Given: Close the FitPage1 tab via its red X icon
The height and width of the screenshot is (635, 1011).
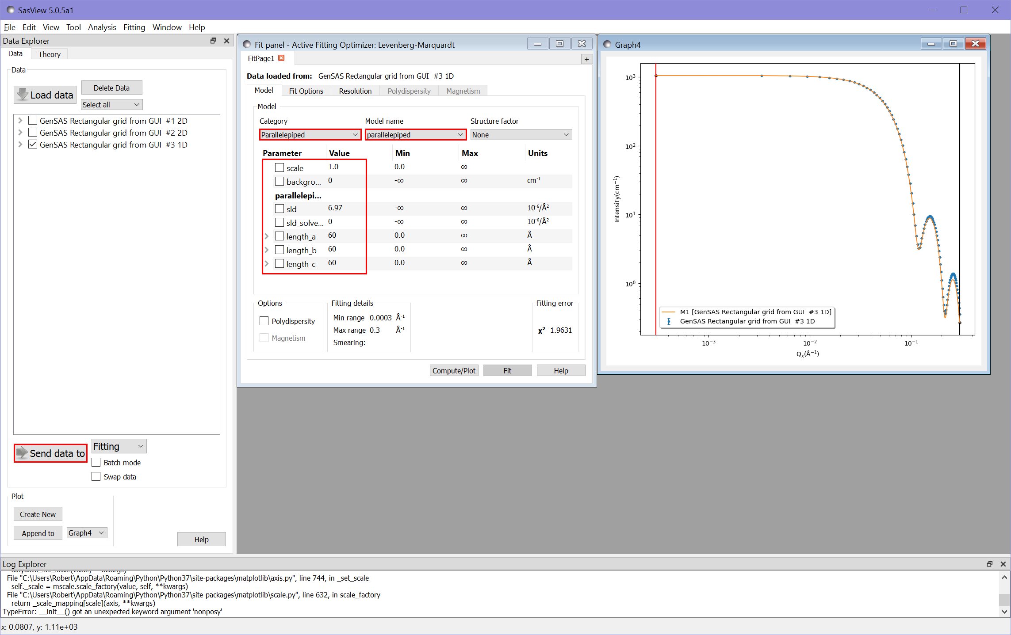Looking at the screenshot, I should 281,58.
